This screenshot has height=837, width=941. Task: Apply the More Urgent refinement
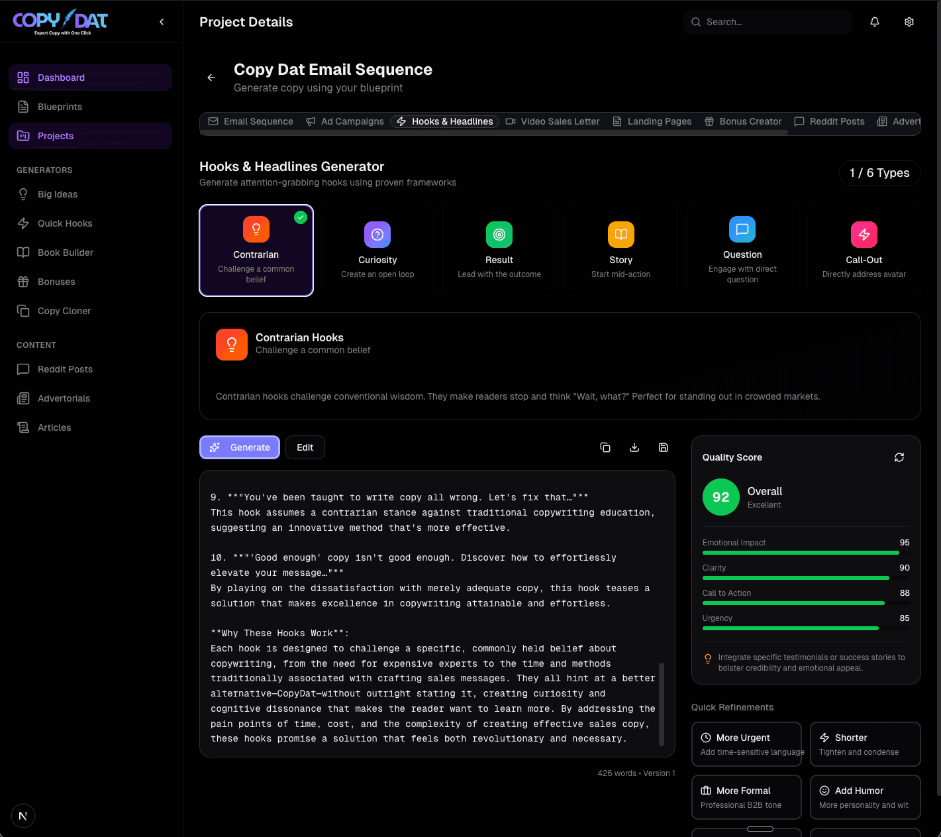point(746,744)
